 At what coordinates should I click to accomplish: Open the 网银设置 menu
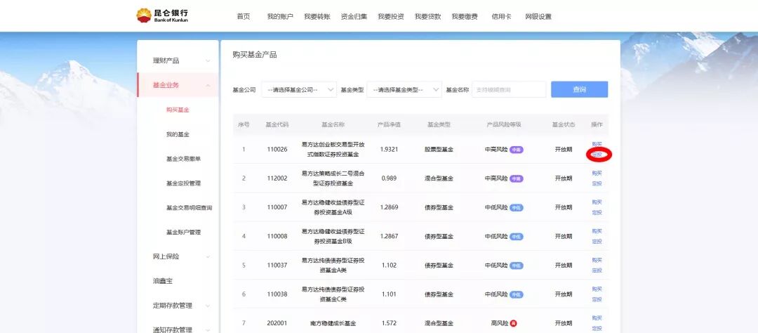538,16
